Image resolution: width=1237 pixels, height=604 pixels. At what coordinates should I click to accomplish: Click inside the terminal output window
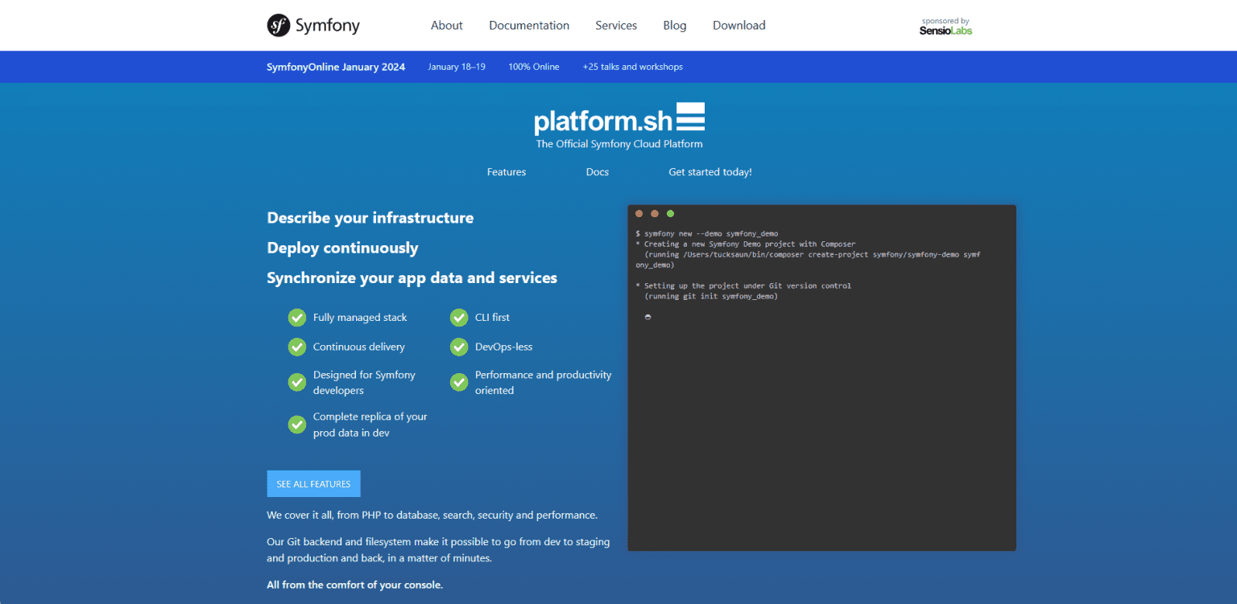click(x=821, y=378)
